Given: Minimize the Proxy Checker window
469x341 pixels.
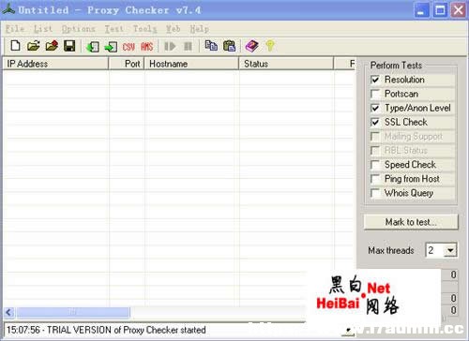Looking at the screenshot, I should [421, 10].
